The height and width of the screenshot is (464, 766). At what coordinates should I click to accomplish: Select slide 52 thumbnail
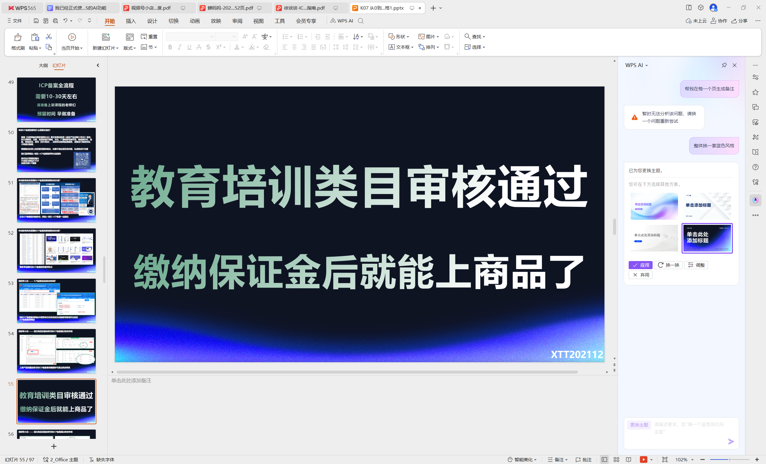pyautogui.click(x=56, y=250)
